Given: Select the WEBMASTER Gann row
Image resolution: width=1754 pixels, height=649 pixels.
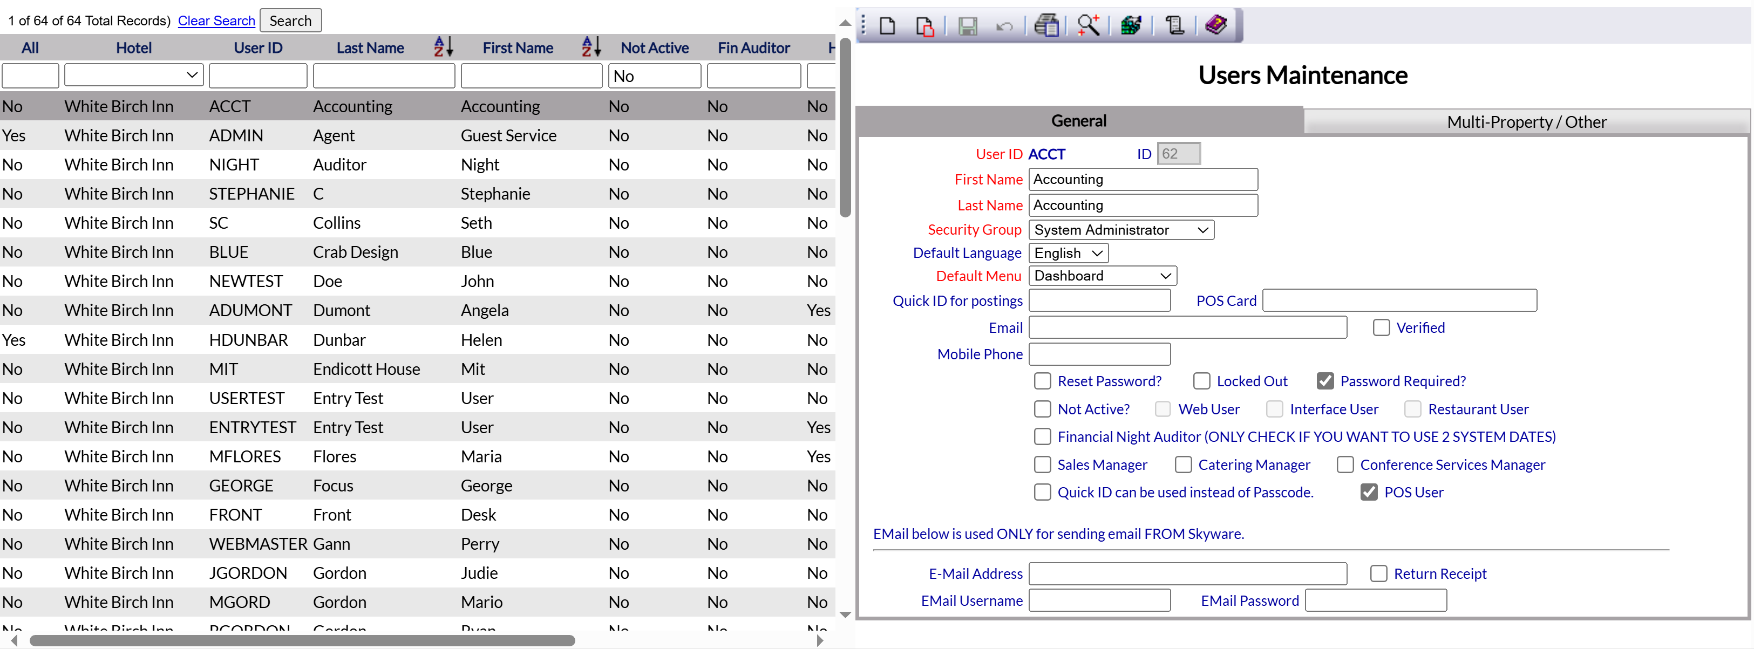Looking at the screenshot, I should pos(417,544).
